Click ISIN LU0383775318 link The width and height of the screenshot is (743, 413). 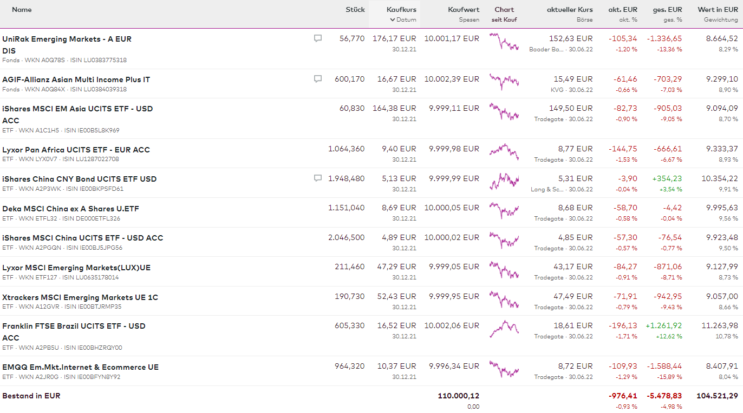click(105, 60)
